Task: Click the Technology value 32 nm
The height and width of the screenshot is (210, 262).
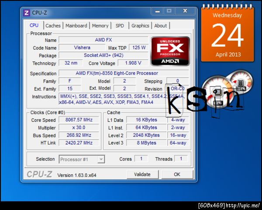Action: (71, 63)
